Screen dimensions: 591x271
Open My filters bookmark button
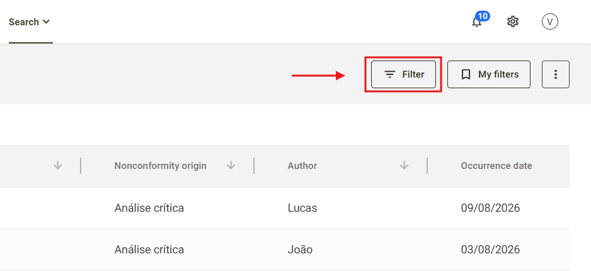489,74
